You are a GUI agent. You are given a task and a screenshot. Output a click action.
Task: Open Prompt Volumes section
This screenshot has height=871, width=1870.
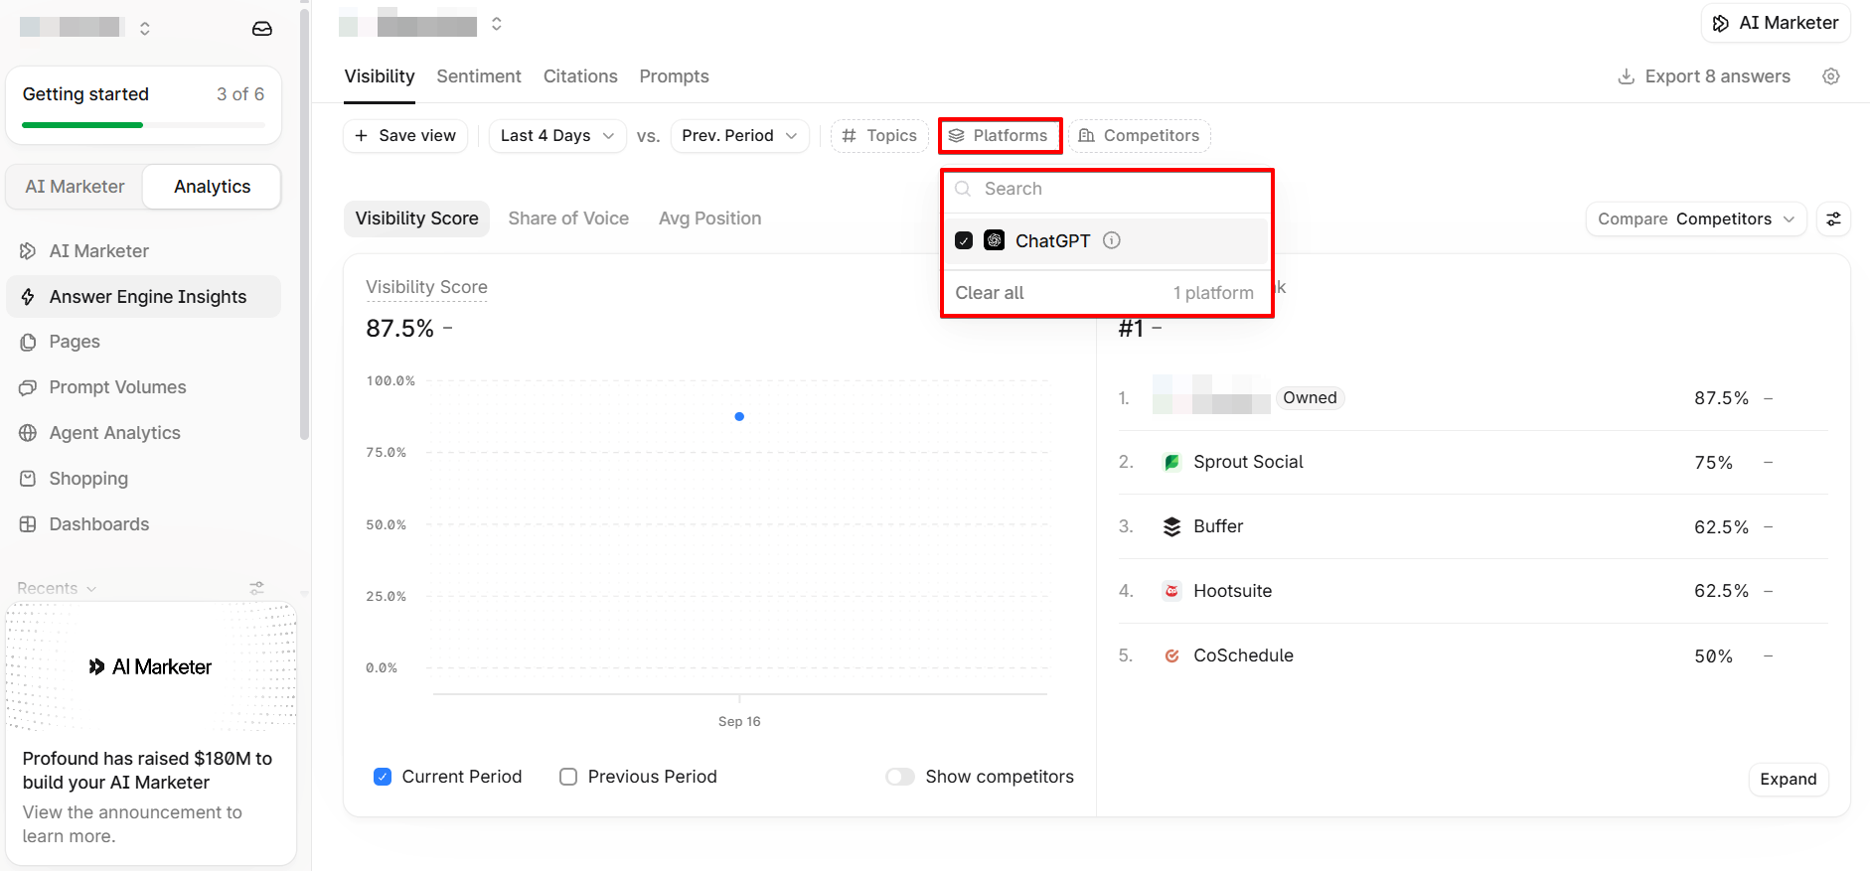coord(143,387)
